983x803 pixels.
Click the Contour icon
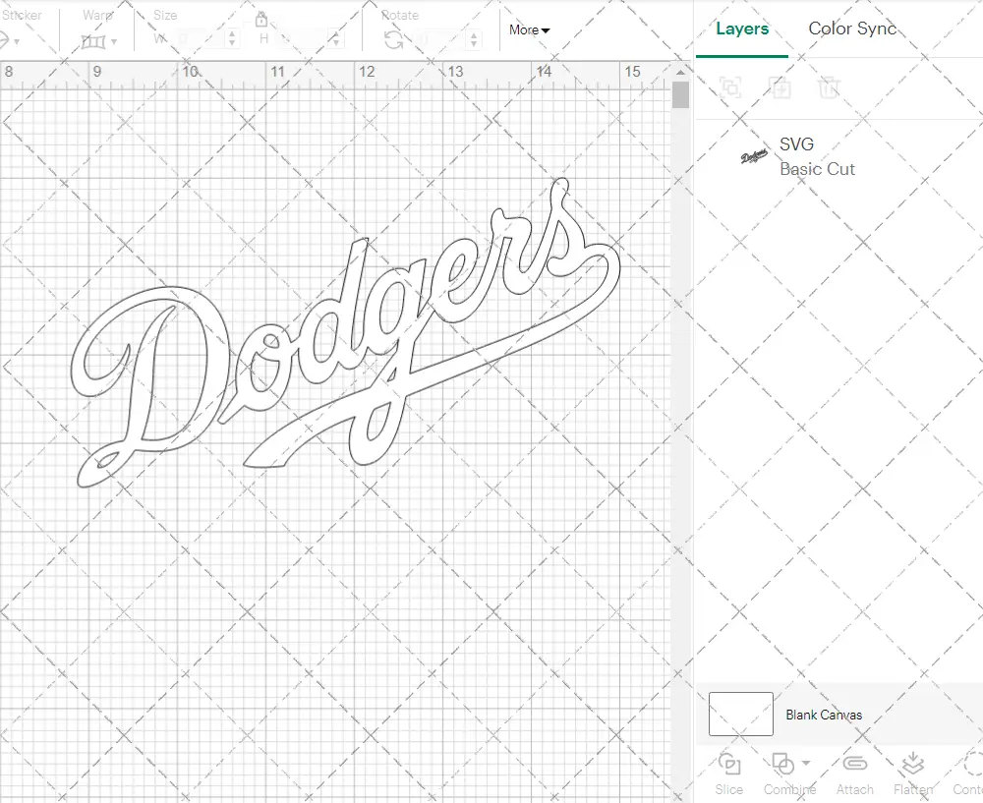[971, 765]
